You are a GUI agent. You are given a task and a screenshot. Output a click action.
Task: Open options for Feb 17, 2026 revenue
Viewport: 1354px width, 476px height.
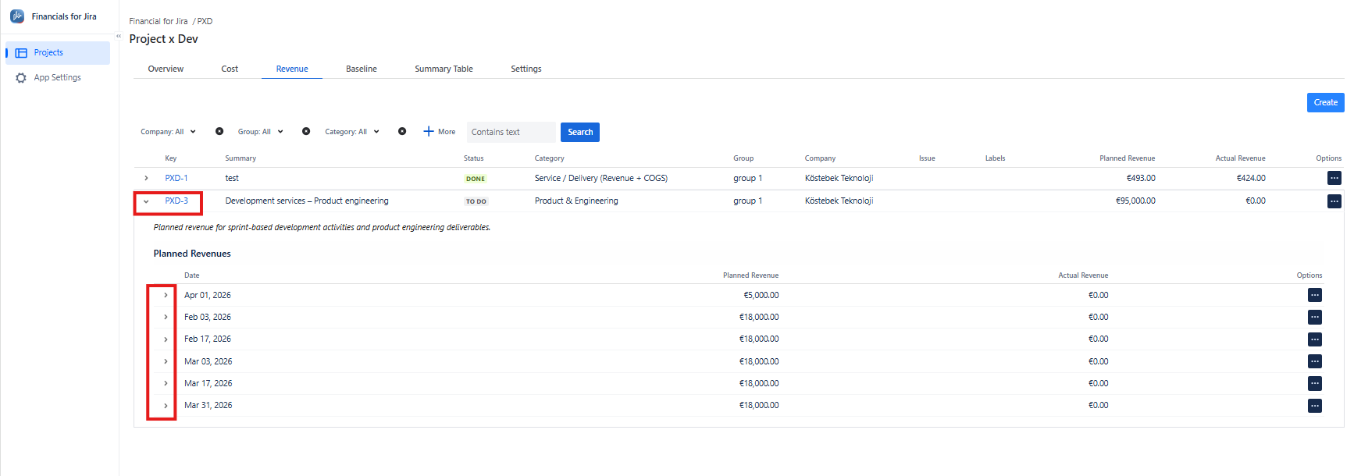coord(1315,339)
